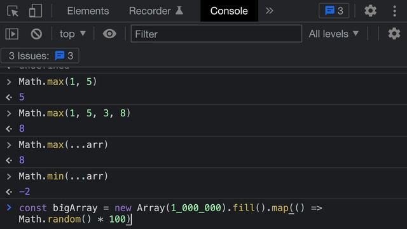Focus the Filter input field

[216, 34]
